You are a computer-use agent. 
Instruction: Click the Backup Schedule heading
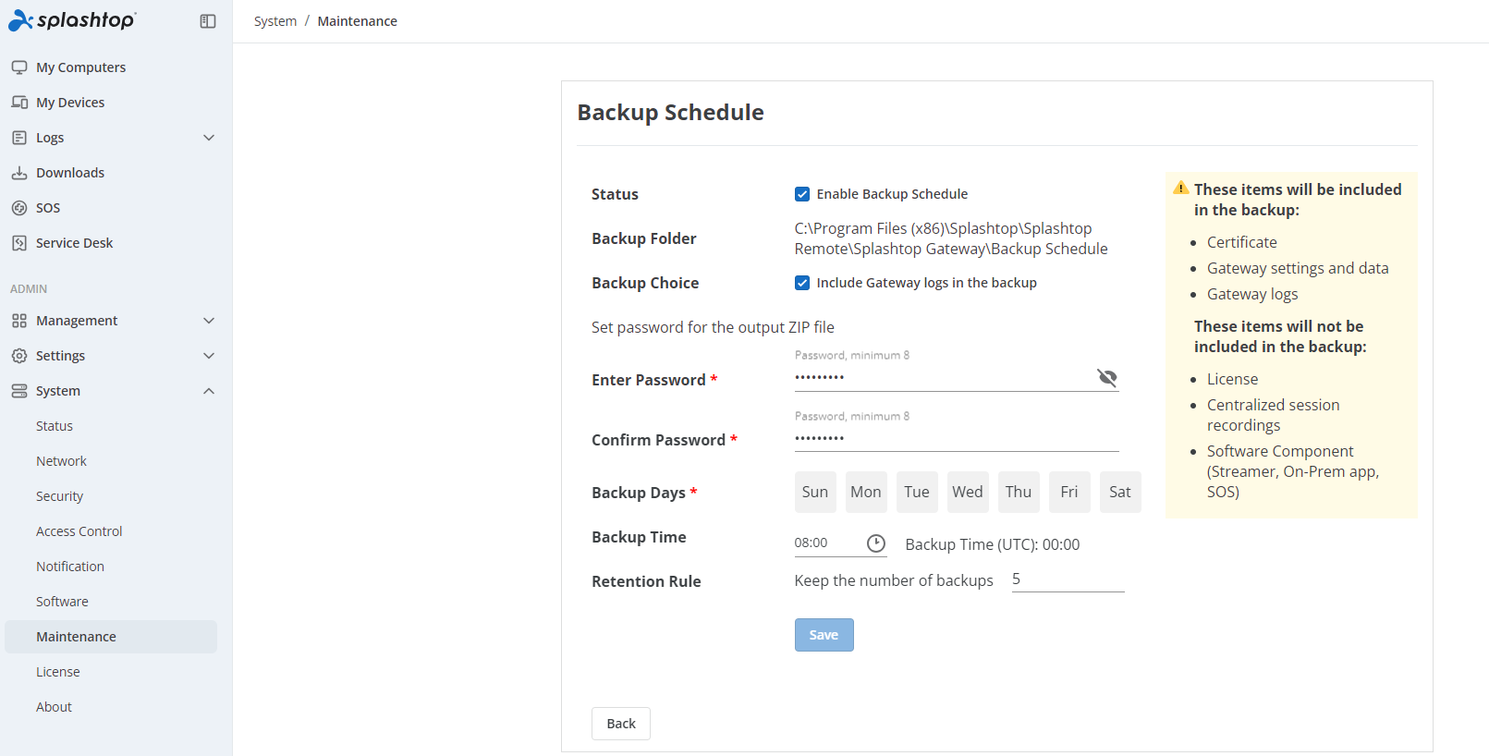click(x=671, y=113)
